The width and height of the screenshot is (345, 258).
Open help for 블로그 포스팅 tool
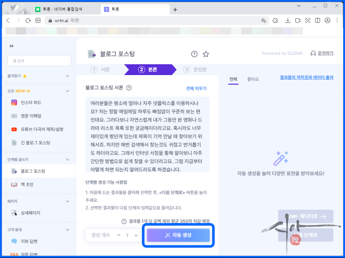pos(194,54)
